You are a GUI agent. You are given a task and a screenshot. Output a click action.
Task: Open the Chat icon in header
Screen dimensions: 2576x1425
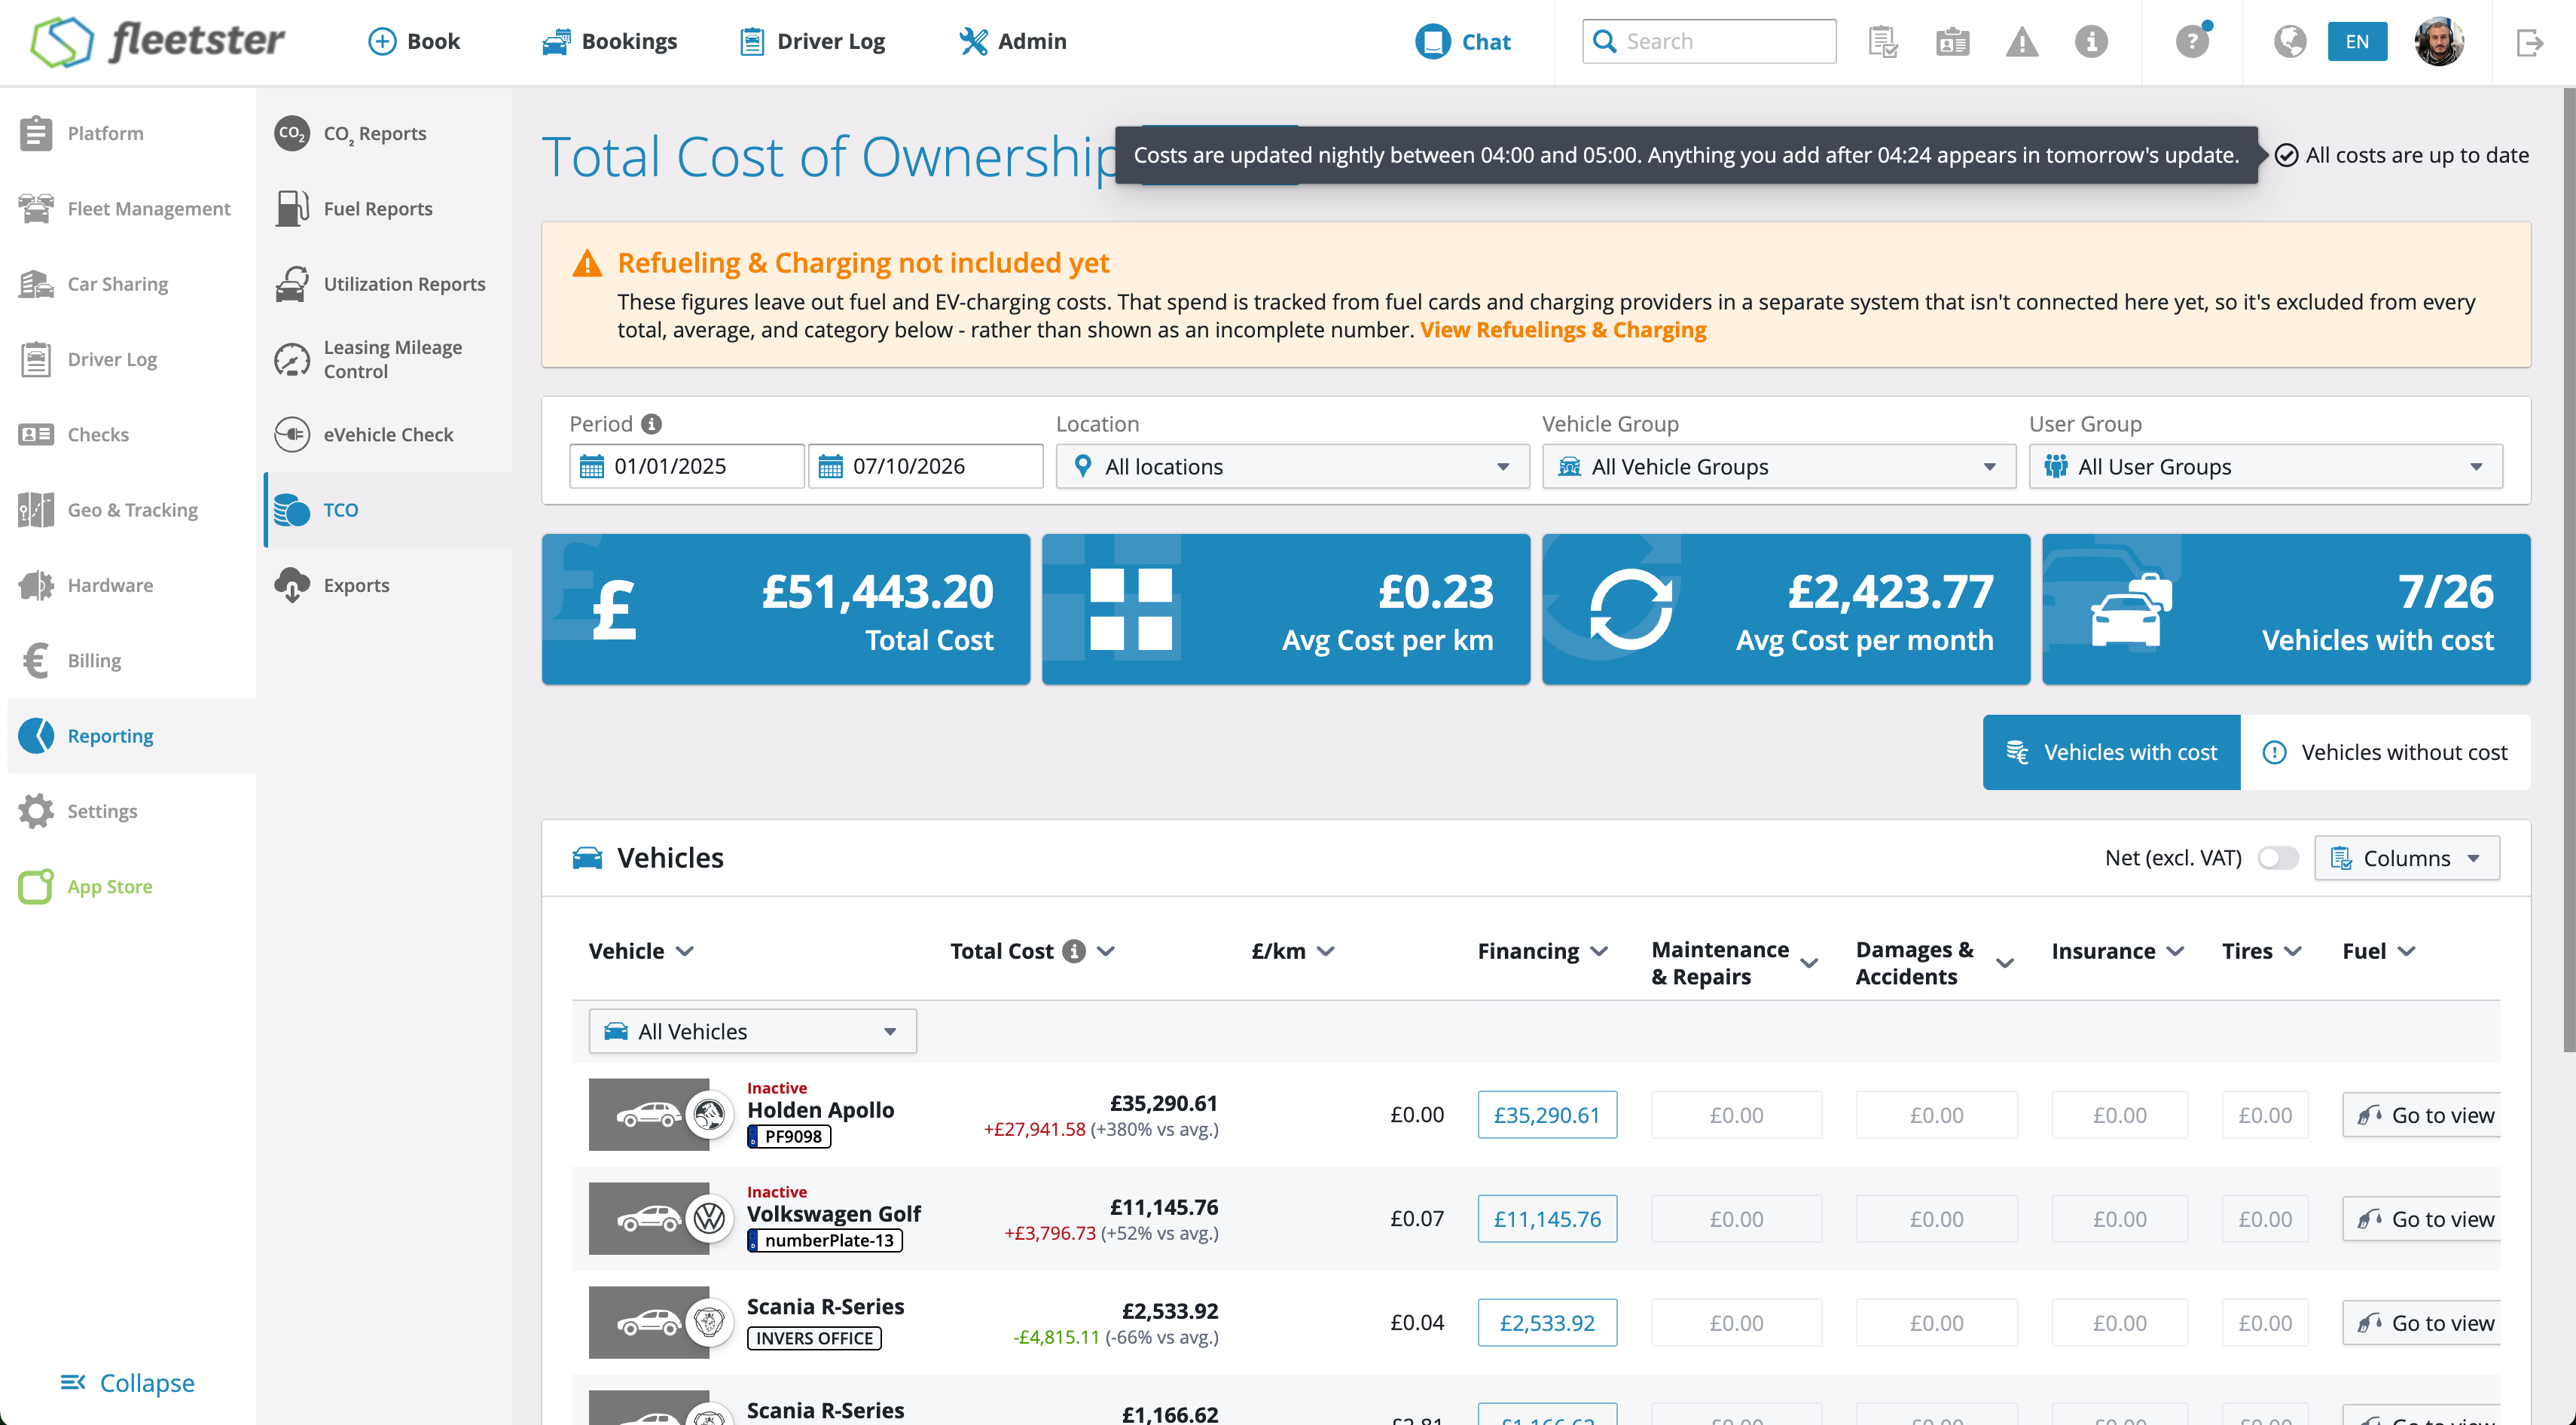tap(1432, 42)
